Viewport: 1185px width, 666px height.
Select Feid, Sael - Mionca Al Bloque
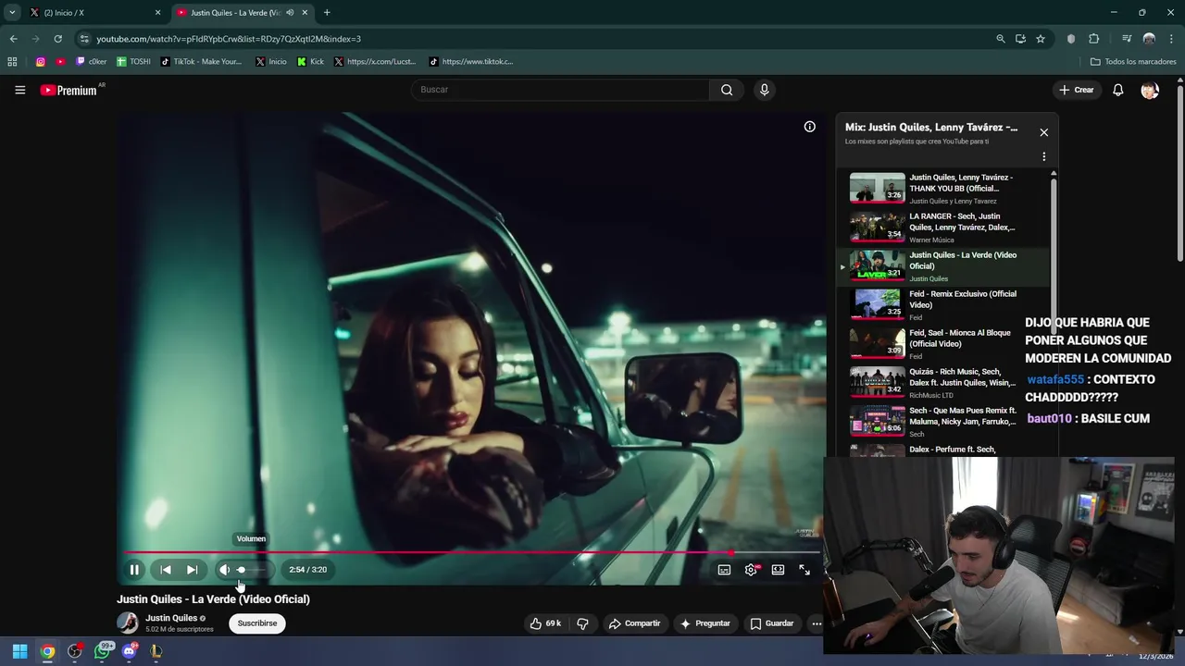944,344
